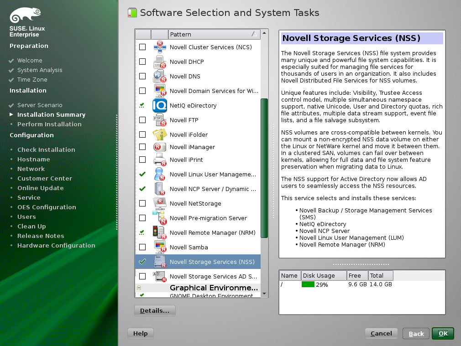Click the Novell Cluster Services icon
461x346 pixels.
click(159, 47)
